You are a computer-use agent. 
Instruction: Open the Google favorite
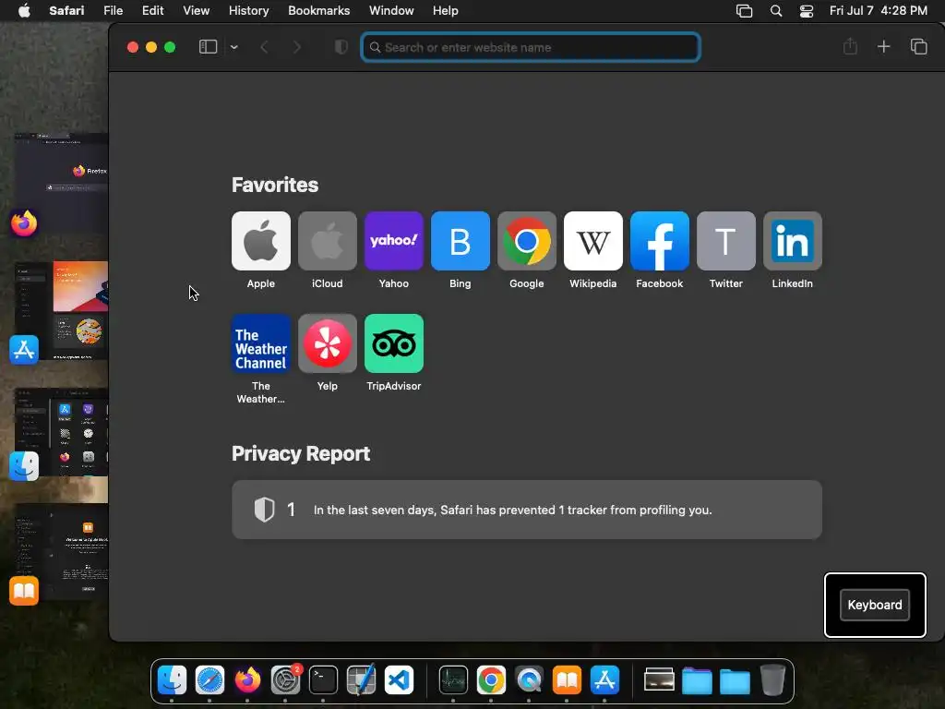[527, 241]
